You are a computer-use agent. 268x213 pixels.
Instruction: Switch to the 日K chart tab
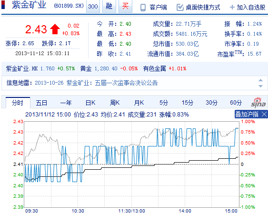[90, 103]
